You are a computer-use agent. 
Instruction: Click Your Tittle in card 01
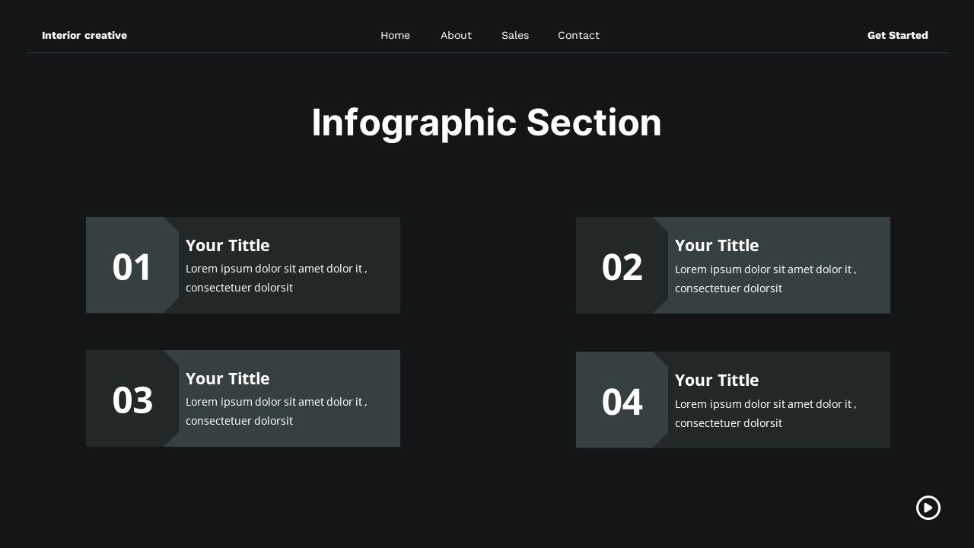228,245
